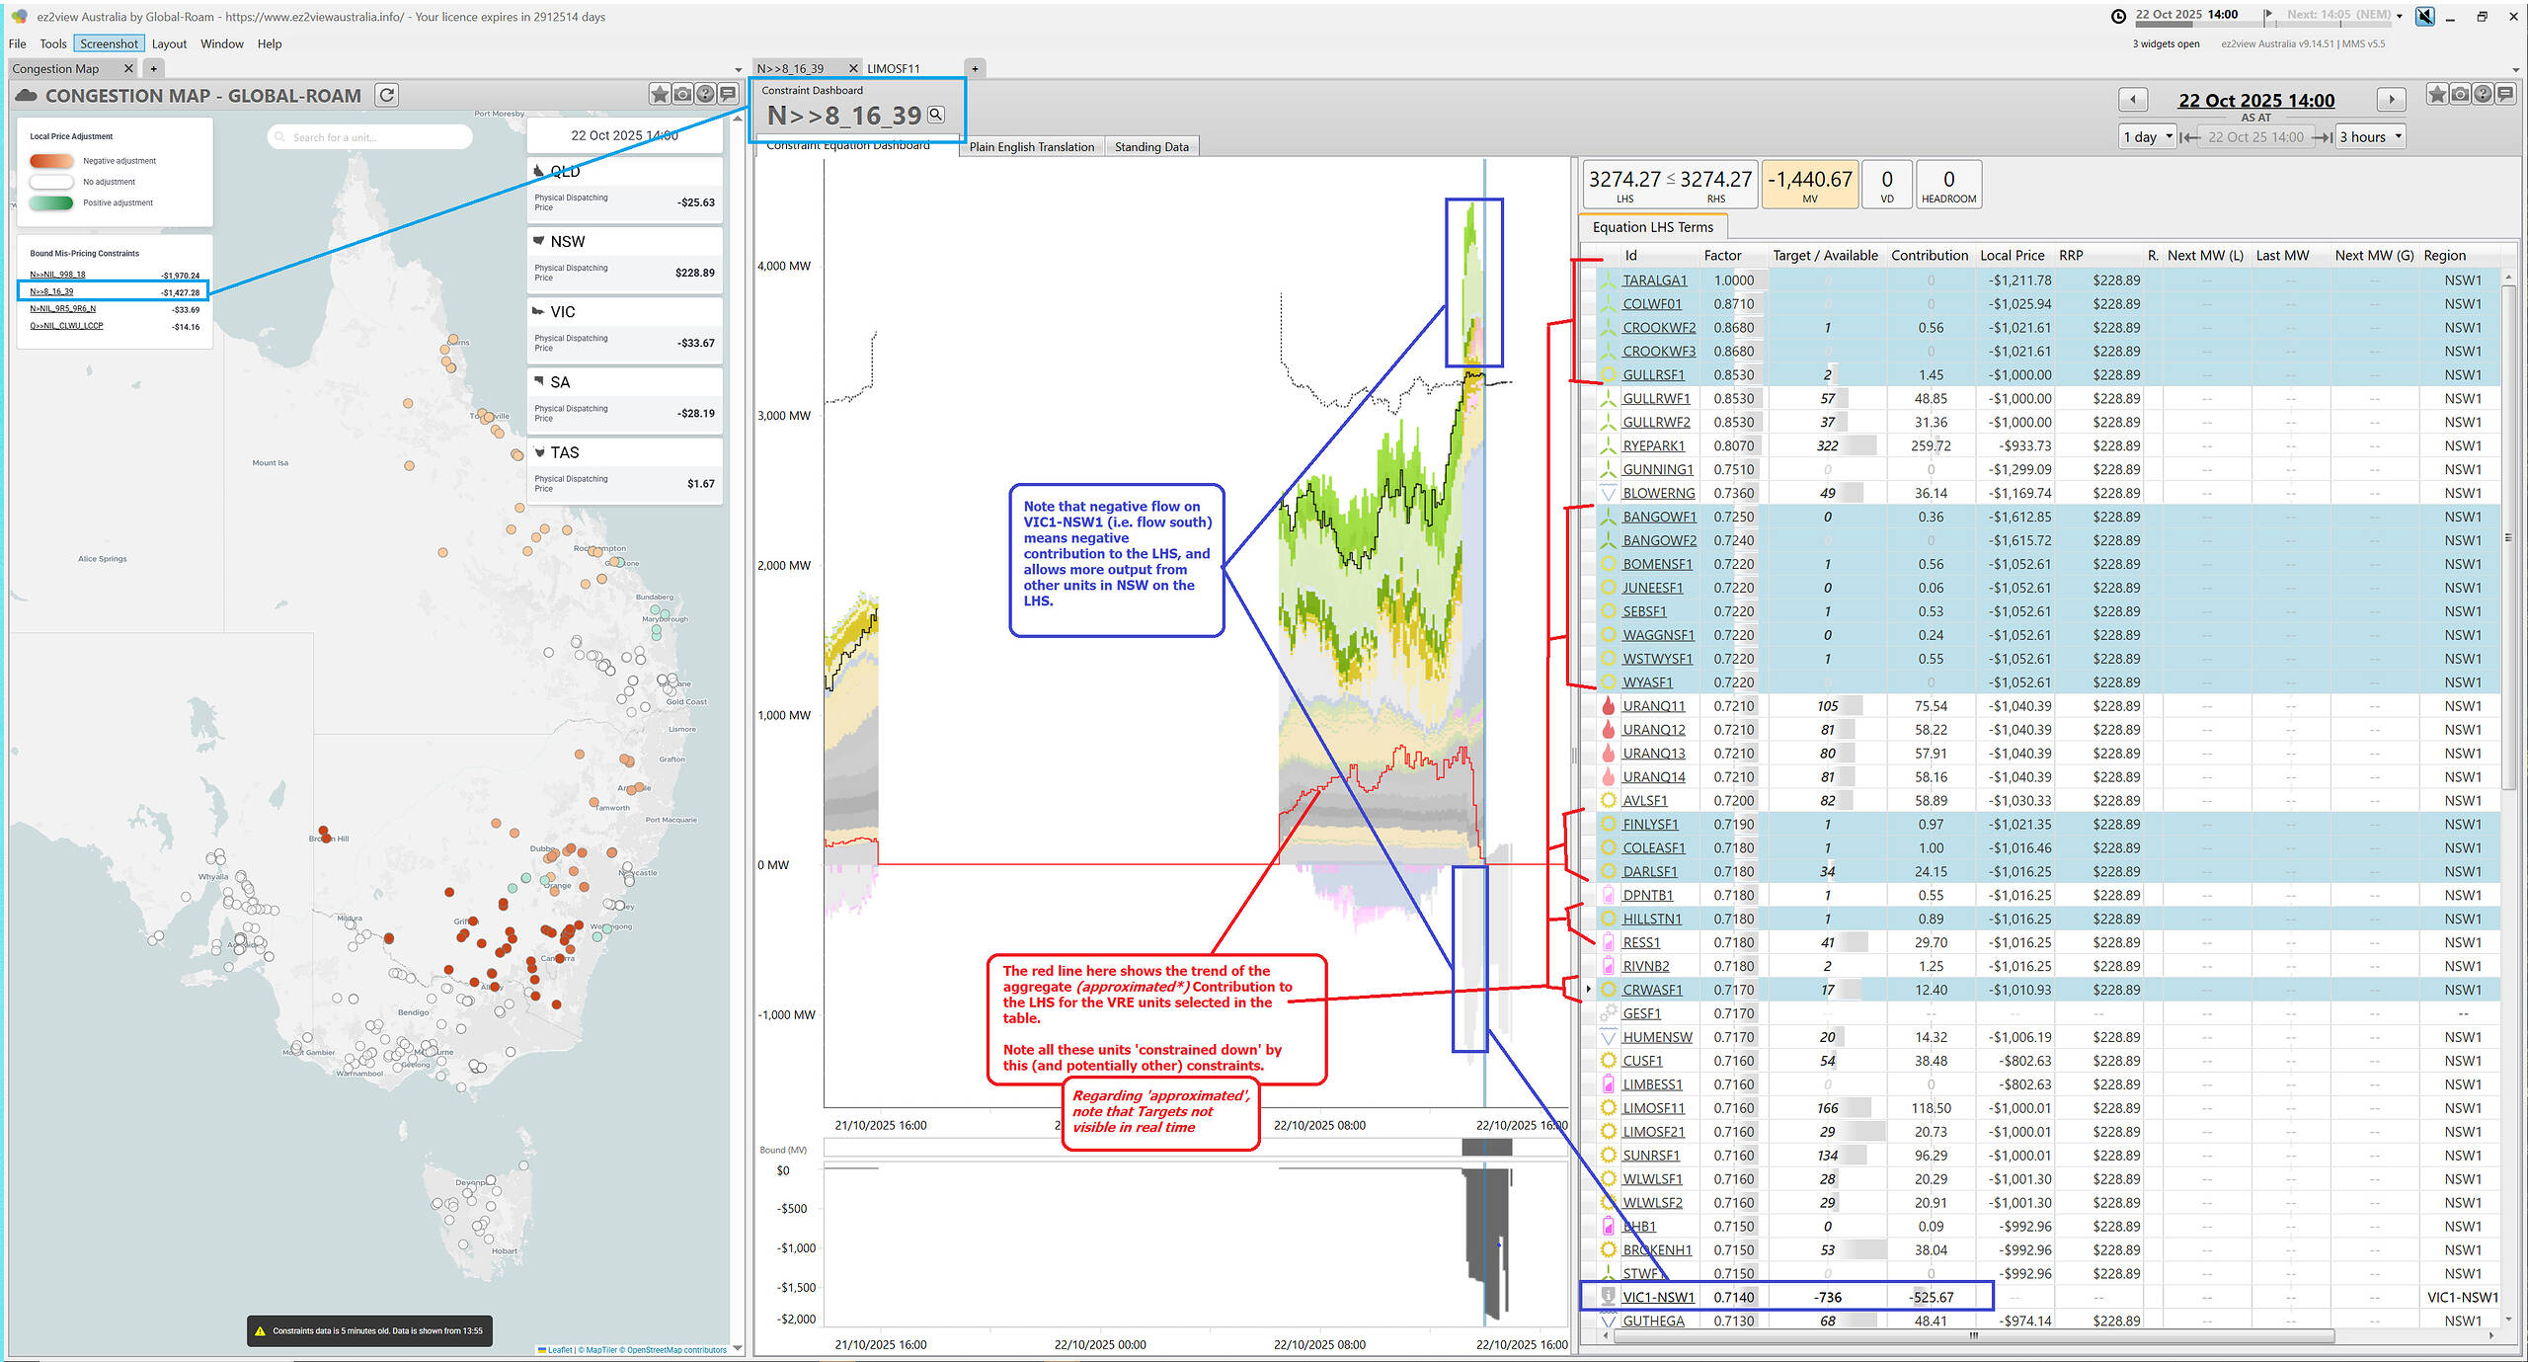Viewport: 2528px width, 1362px height.
Task: Click the play flag in time bar
Action: (x=2268, y=14)
